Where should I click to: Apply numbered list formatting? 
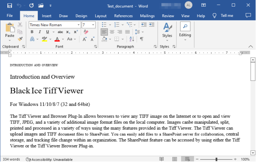117,25
